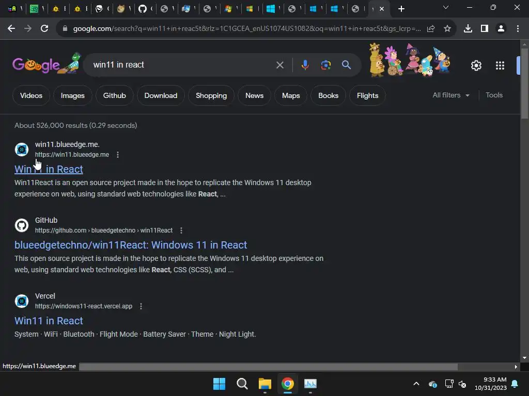
Task: Open the Chrome profile menu
Action: click(501, 29)
